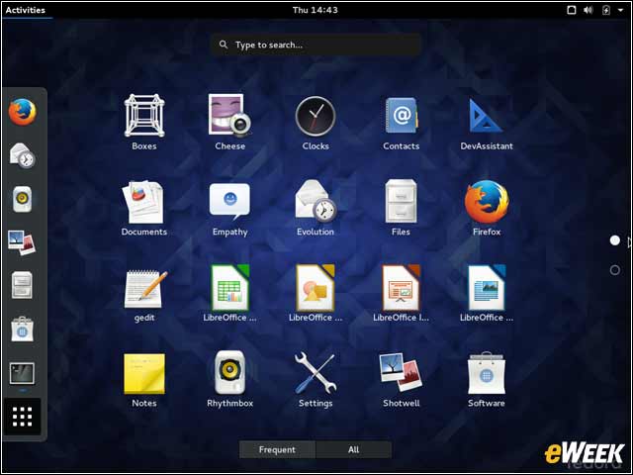This screenshot has height=475, width=633.
Task: Switch to the All tab
Action: click(x=354, y=449)
